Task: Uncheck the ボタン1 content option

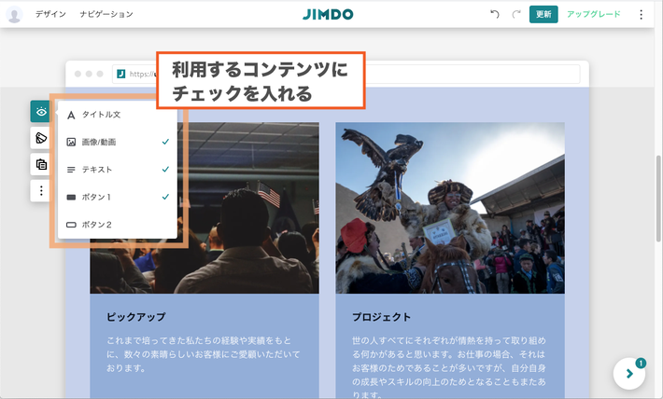Action: click(118, 197)
